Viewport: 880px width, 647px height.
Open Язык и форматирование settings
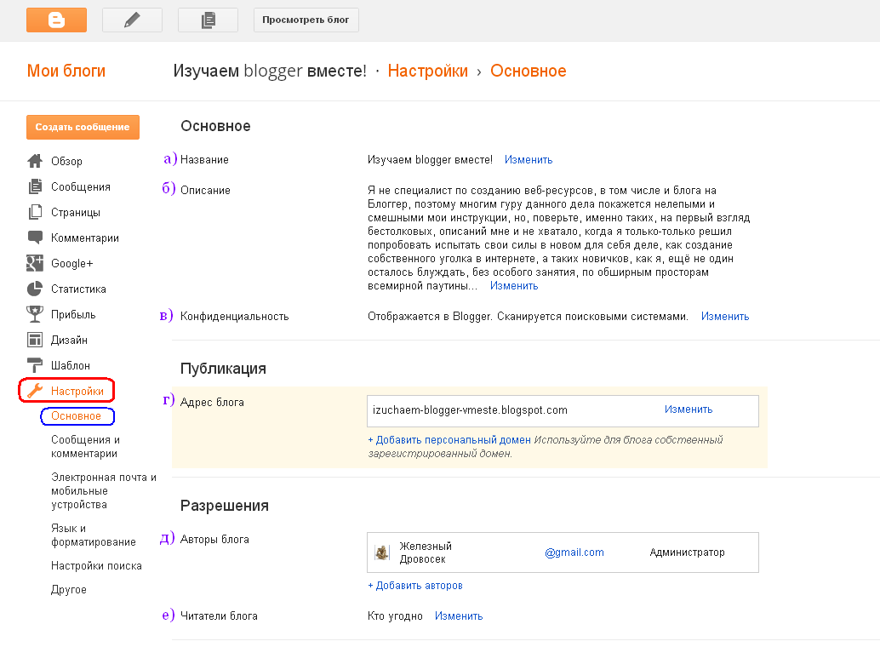[x=93, y=535]
